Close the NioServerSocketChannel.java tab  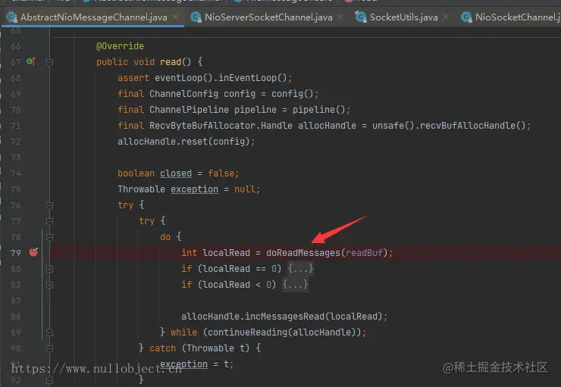[x=340, y=17]
